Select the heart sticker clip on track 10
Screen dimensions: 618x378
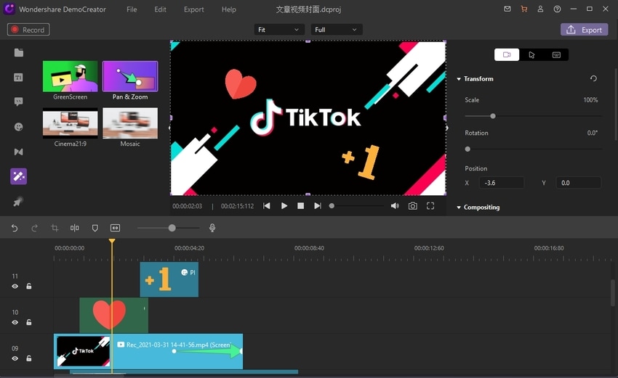[114, 316]
